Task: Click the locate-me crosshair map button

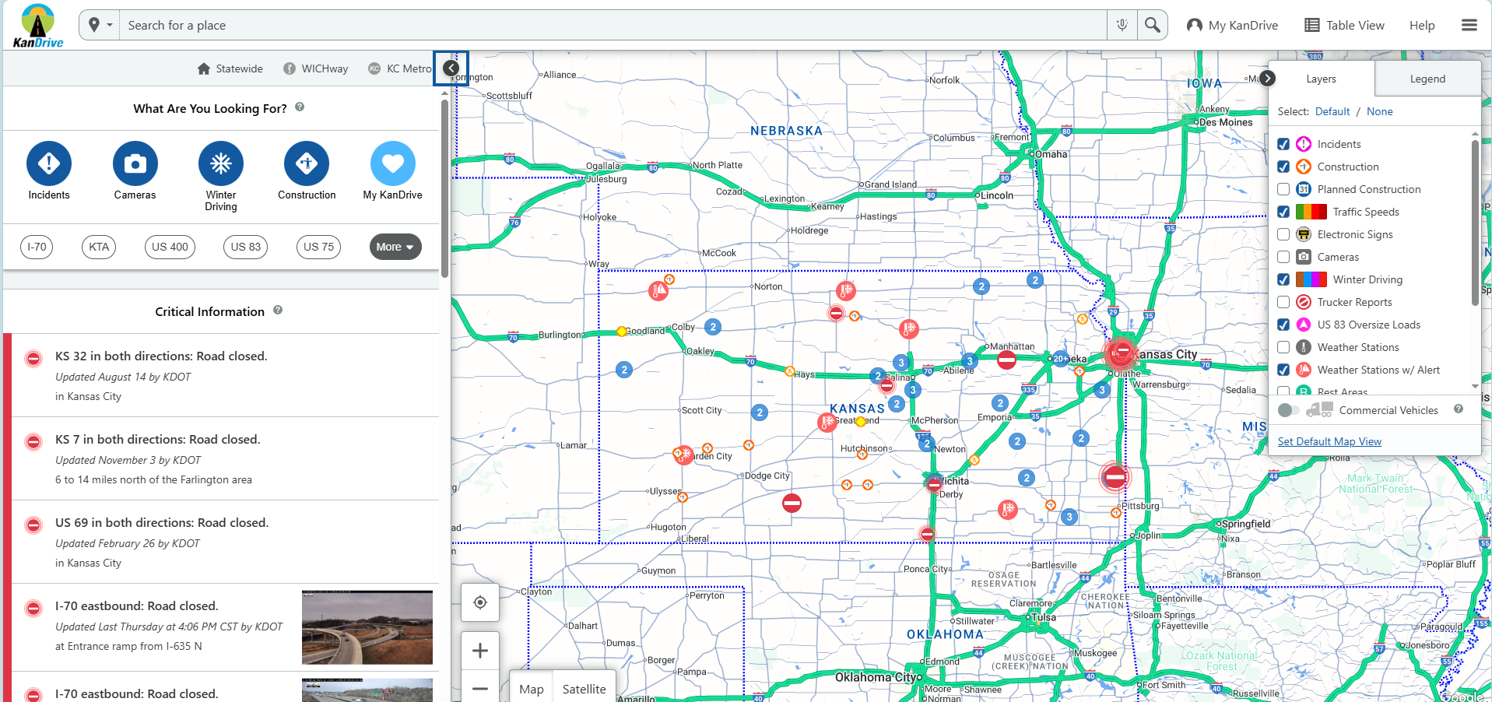Action: [480, 602]
